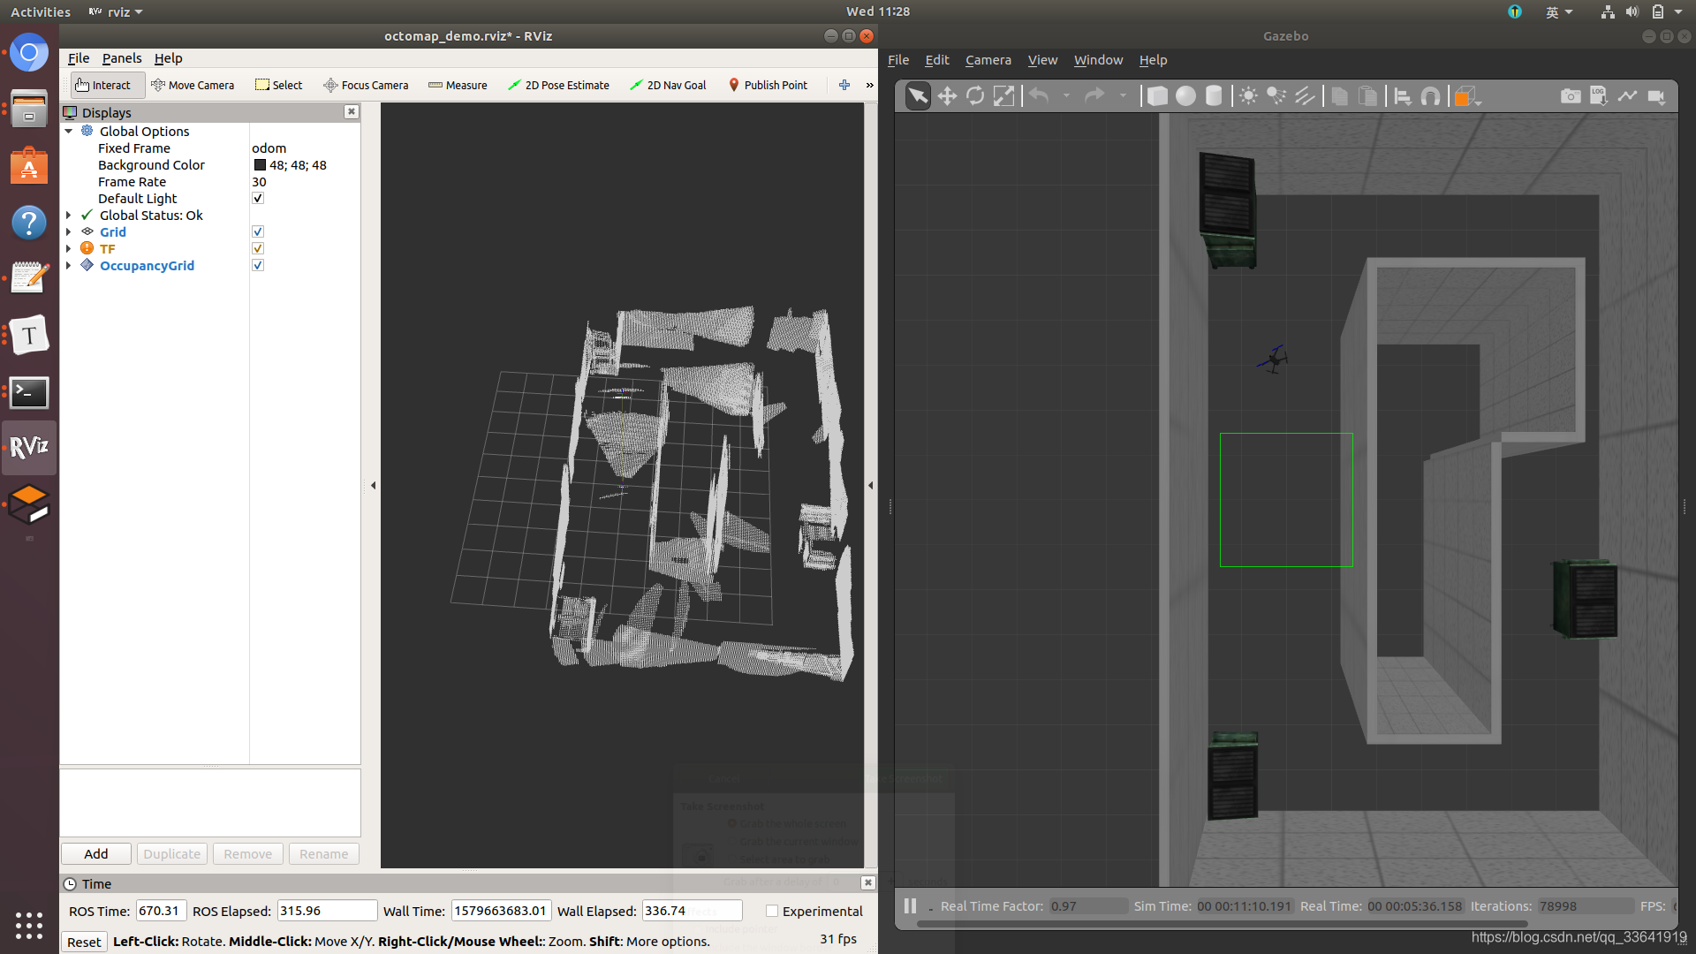This screenshot has width=1696, height=954.
Task: Add a point light in Gazebo
Action: [1248, 96]
